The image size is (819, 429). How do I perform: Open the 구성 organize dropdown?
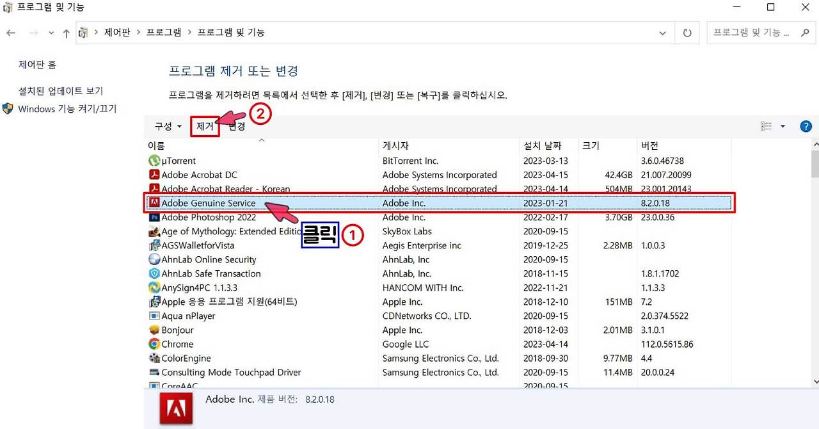165,126
